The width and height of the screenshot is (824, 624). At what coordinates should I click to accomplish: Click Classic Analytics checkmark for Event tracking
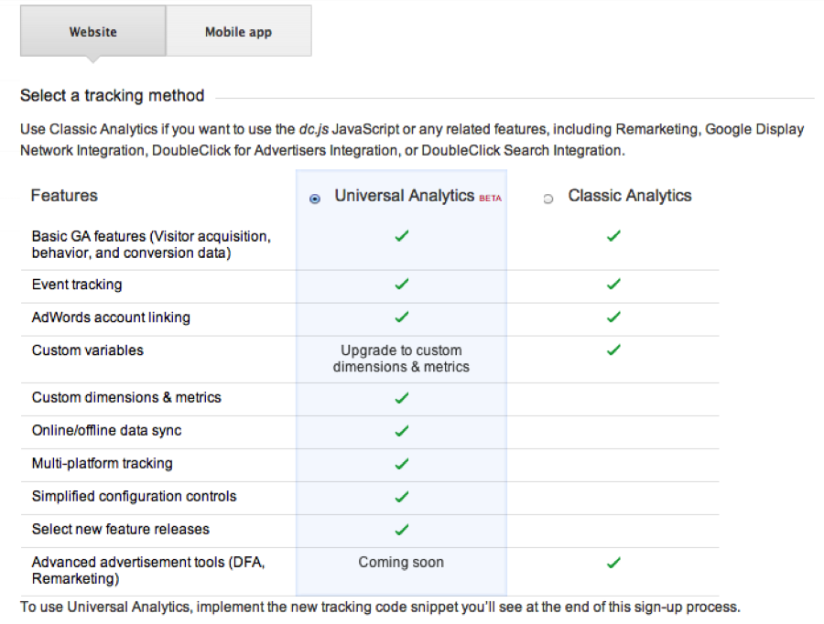point(613,285)
